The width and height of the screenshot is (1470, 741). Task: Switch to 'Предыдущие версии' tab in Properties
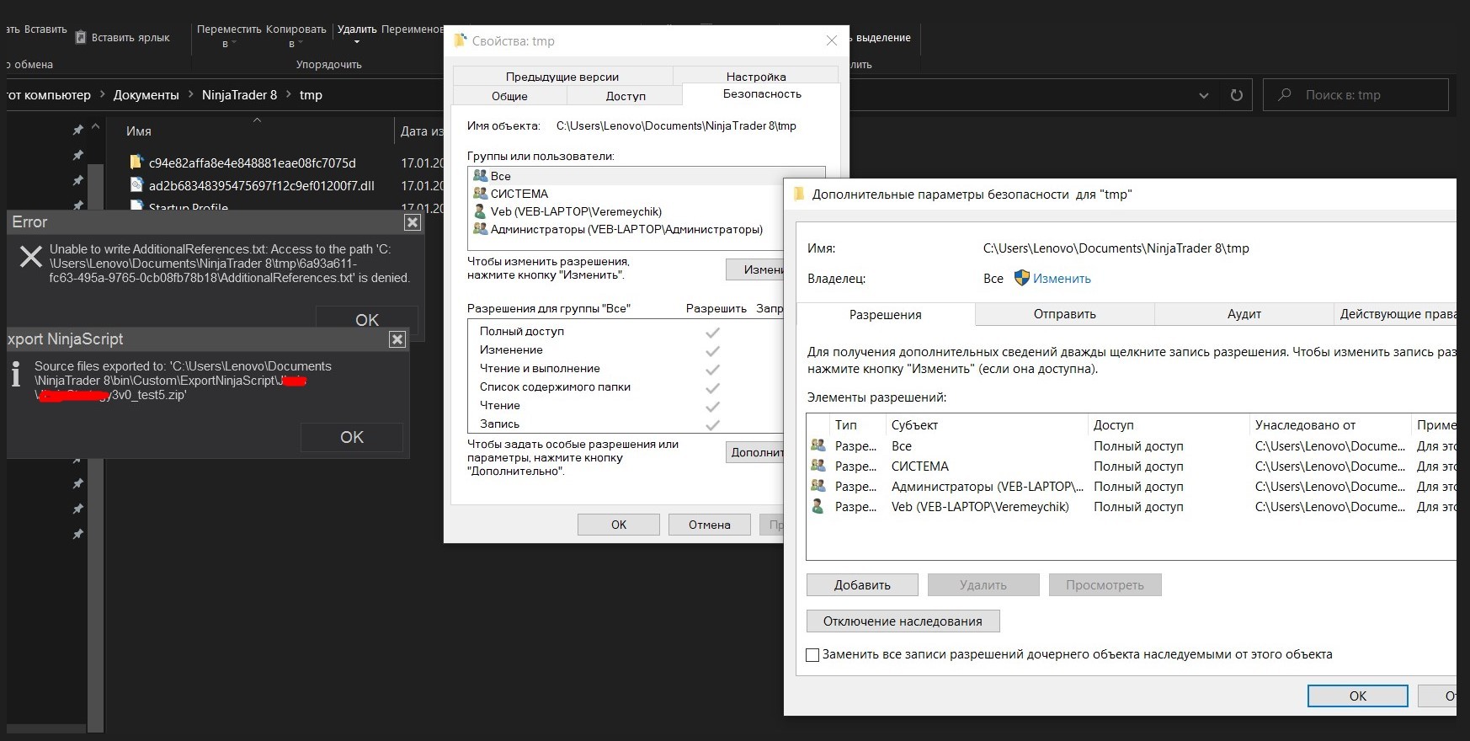tap(562, 77)
